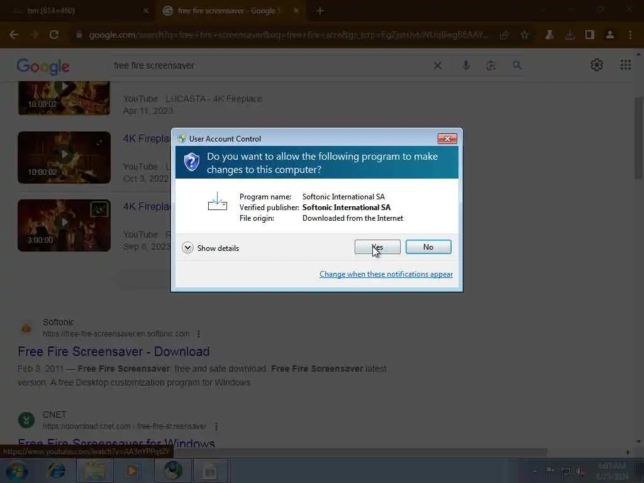Toggle Chrome side panel icon
Image resolution: width=644 pixels, height=483 pixels.
point(590,35)
